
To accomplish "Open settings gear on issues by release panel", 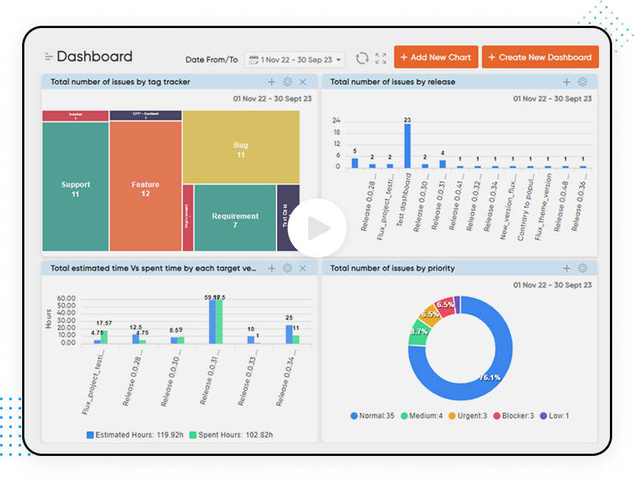I will 582,82.
